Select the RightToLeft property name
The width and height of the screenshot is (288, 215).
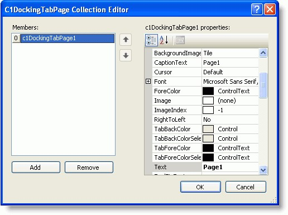177,120
